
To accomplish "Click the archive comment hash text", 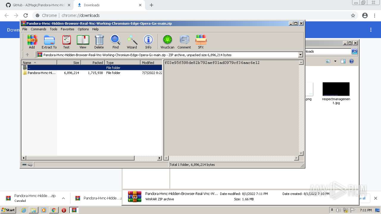I will 212,63.
